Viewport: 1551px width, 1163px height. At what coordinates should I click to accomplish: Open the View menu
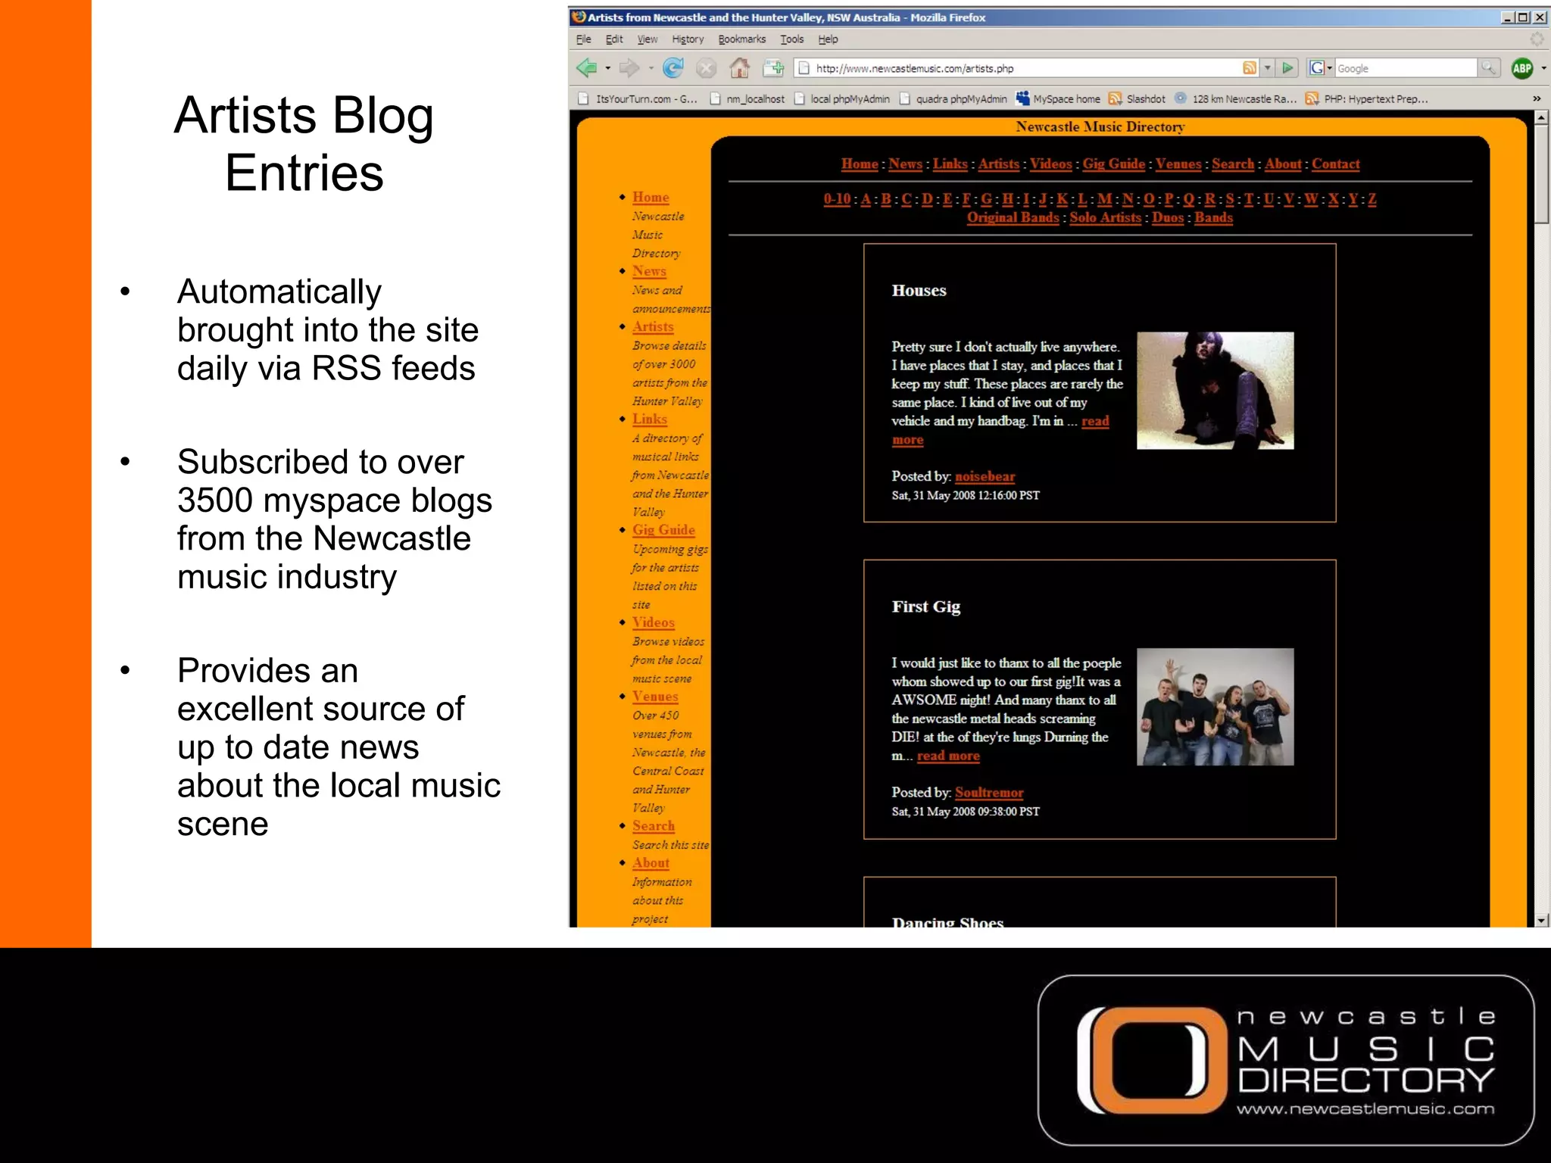647,39
